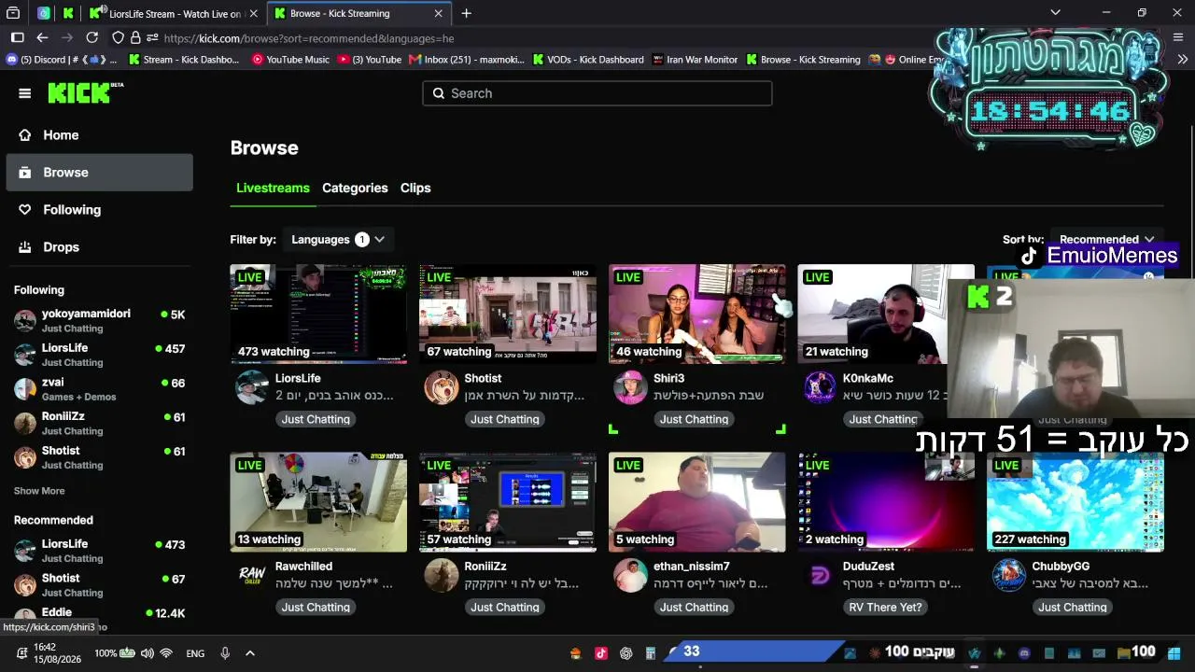Open Inbox Gmail bookmark
This screenshot has height=672, width=1195.
(467, 60)
